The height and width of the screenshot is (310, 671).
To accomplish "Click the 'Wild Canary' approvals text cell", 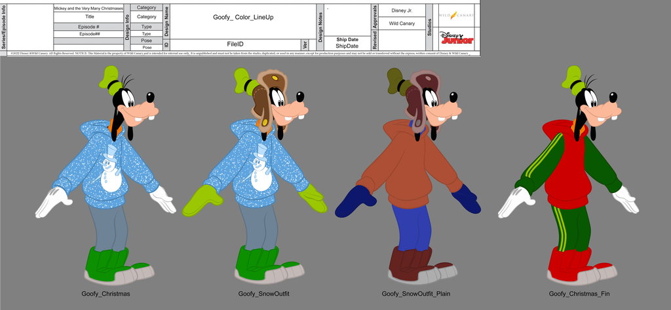I will click(402, 24).
